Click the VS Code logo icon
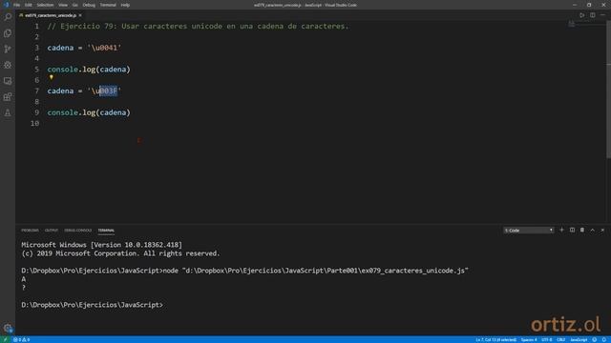The image size is (611, 343). click(6, 5)
